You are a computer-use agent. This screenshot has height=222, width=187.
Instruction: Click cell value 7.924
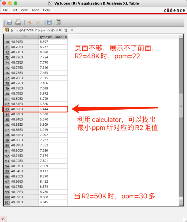53,57
